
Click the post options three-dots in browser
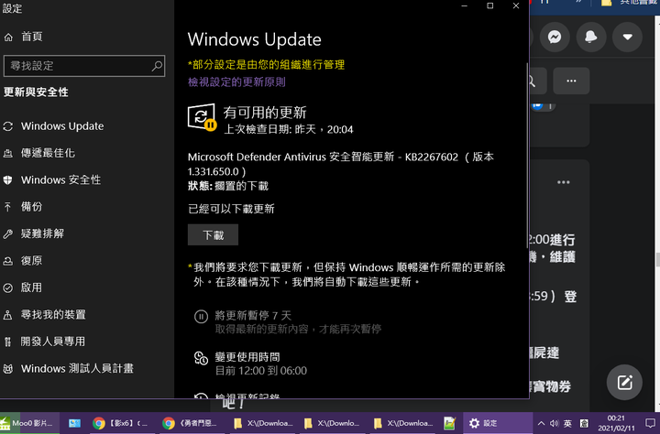point(563,182)
